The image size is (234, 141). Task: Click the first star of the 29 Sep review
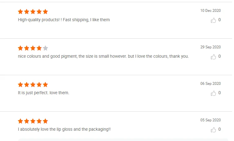point(21,48)
